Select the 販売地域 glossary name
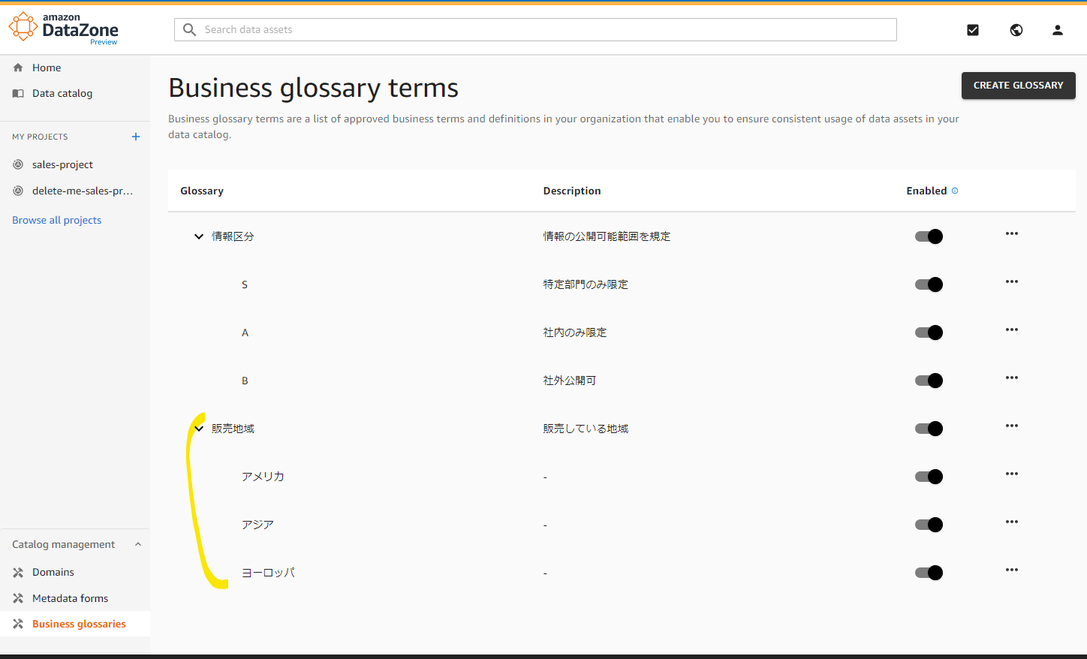 coord(233,429)
